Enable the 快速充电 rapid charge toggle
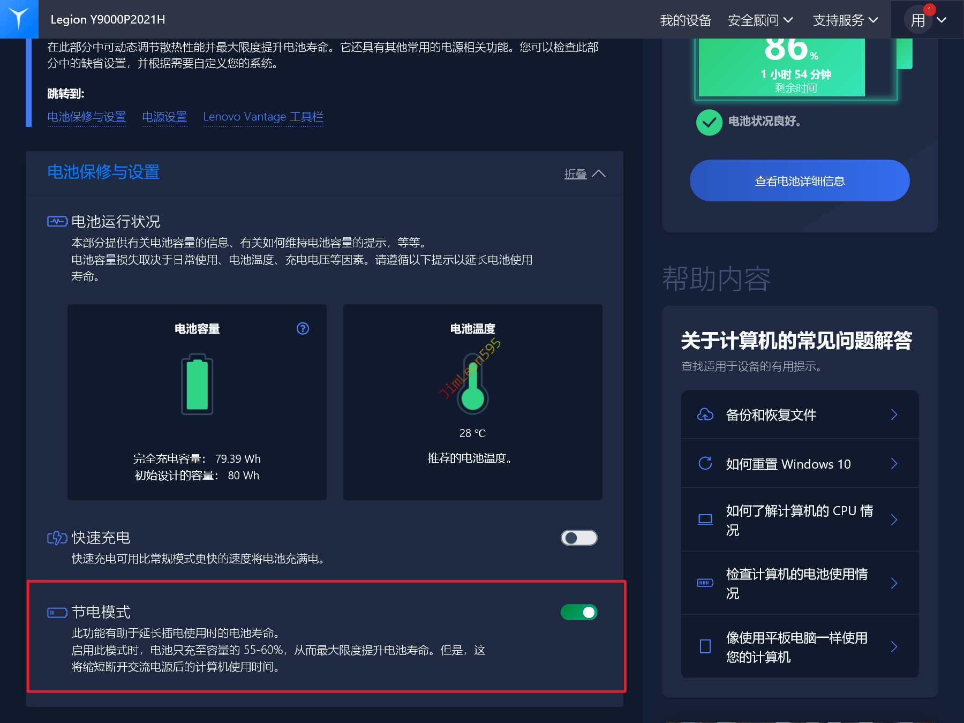Screen dimensions: 964x723 pos(579,538)
